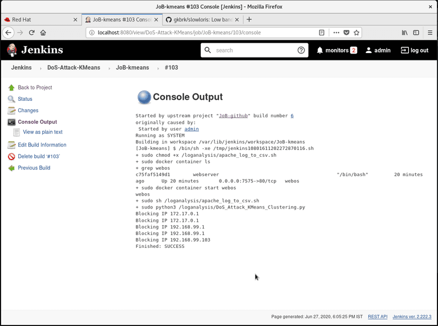The width and height of the screenshot is (438, 326).
Task: Open the admin user link in console output
Action: [191, 129]
